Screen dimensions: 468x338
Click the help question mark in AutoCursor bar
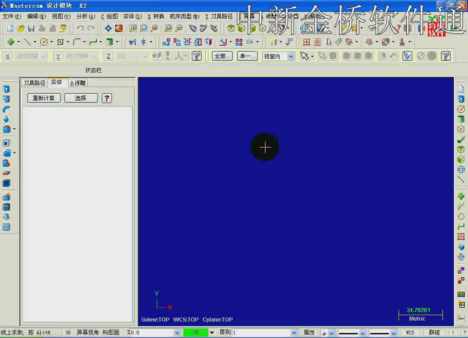(x=197, y=56)
